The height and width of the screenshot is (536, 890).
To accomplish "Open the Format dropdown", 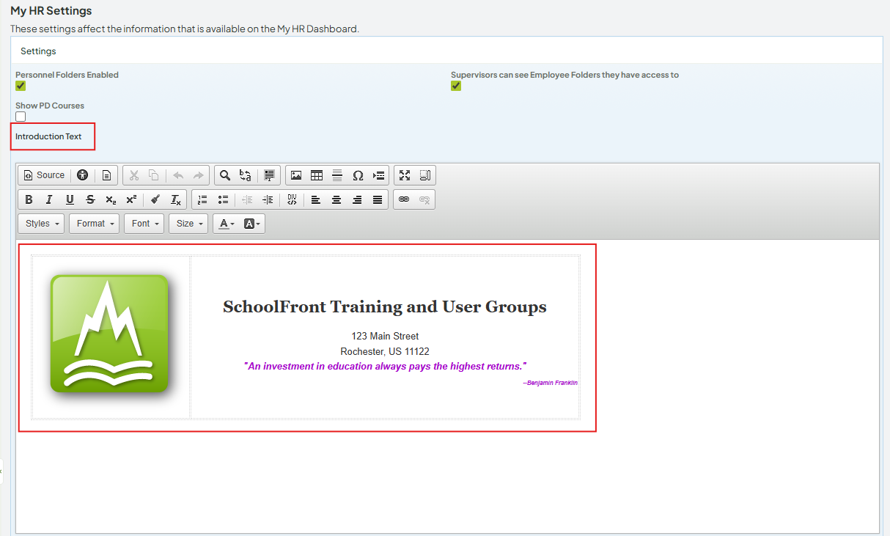I will click(94, 224).
